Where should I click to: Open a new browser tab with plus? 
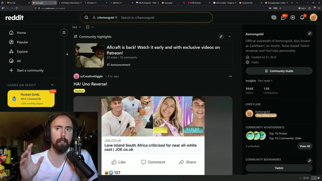[x=292, y=3]
